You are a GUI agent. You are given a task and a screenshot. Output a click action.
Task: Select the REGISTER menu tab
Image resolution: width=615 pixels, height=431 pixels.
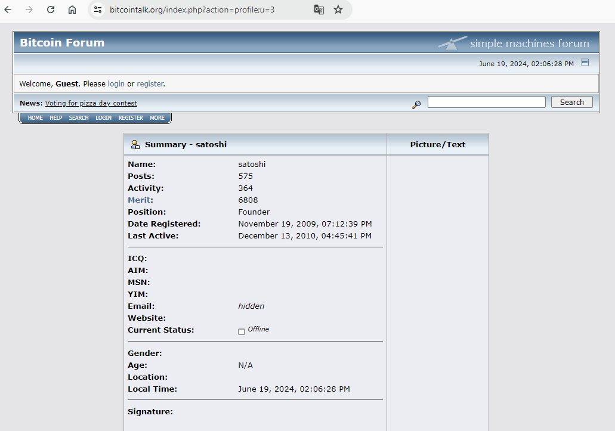(x=131, y=118)
